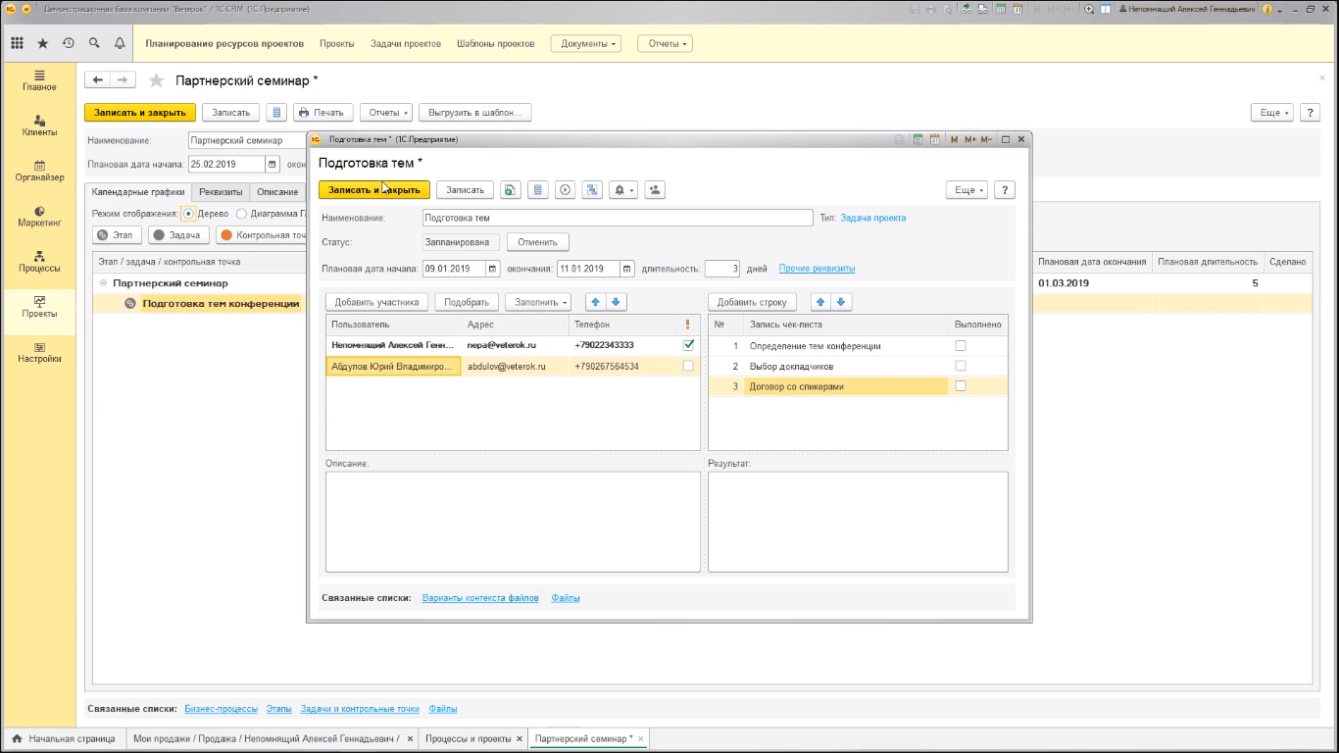This screenshot has height=753, width=1339.
Task: Move checklist row down with the blue arrow
Action: (841, 302)
